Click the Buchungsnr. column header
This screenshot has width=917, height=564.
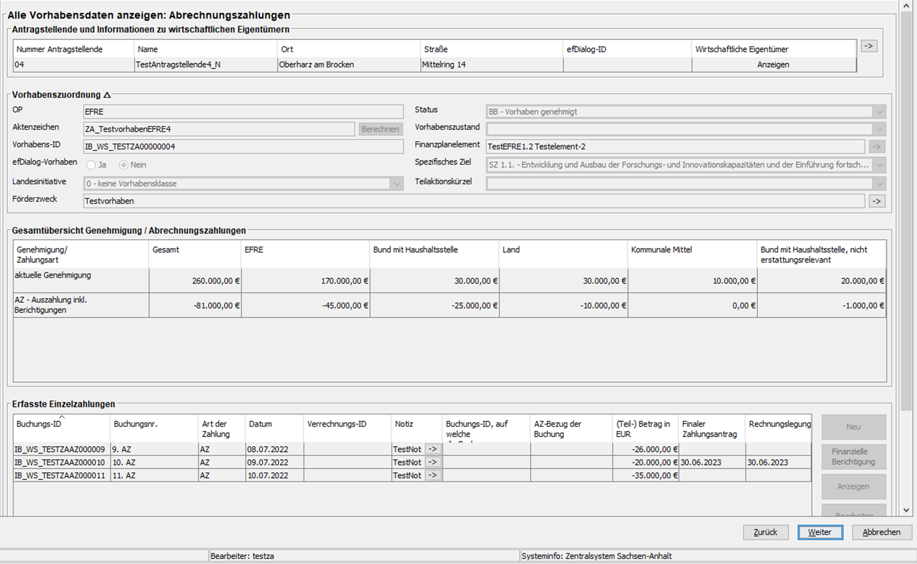154,428
